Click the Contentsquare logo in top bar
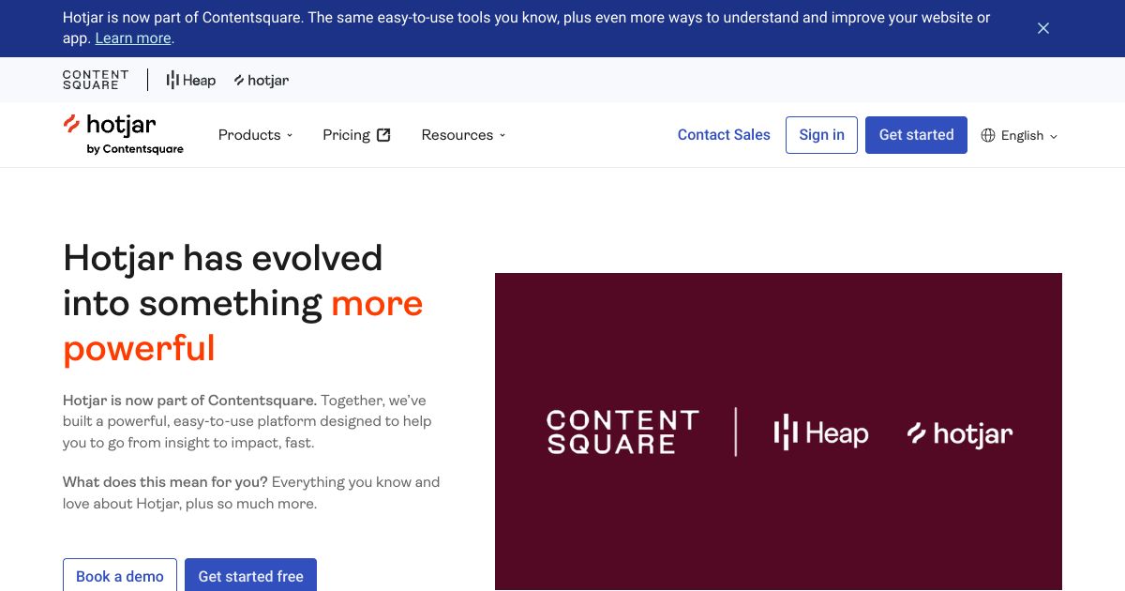The image size is (1125, 591). point(96,80)
